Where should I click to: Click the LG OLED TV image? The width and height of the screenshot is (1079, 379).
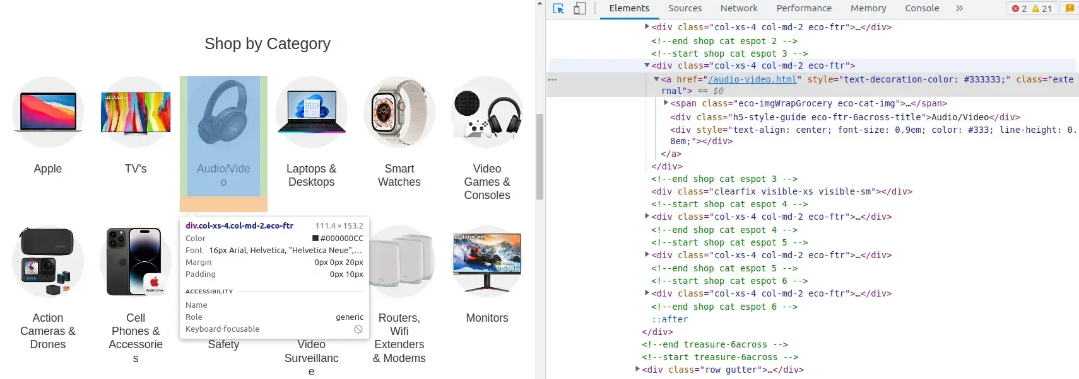tap(136, 112)
